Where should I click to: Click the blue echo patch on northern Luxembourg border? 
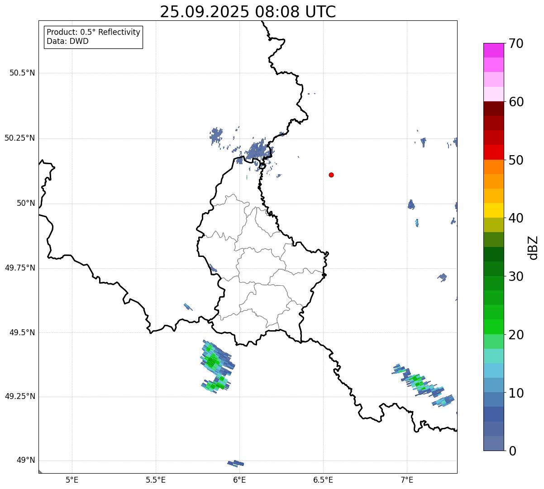click(257, 150)
